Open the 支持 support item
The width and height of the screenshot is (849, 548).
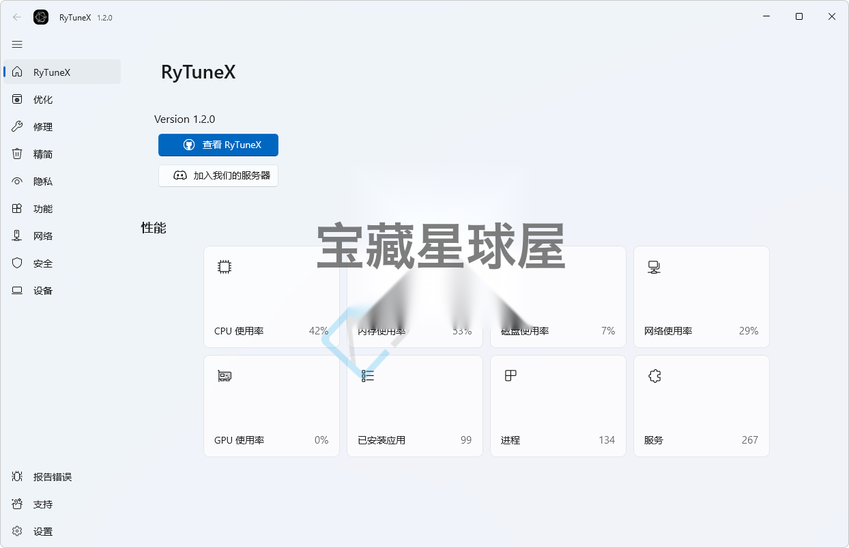pyautogui.click(x=62, y=504)
